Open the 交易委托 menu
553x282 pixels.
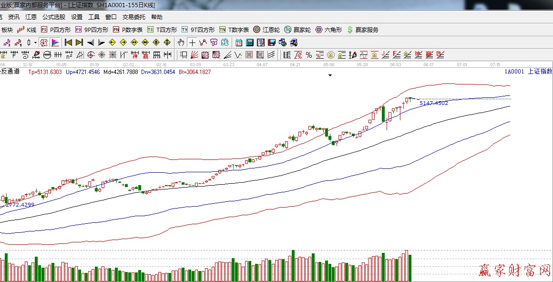(134, 17)
